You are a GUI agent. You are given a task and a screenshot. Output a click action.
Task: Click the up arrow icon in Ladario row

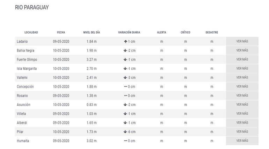[x=125, y=42]
